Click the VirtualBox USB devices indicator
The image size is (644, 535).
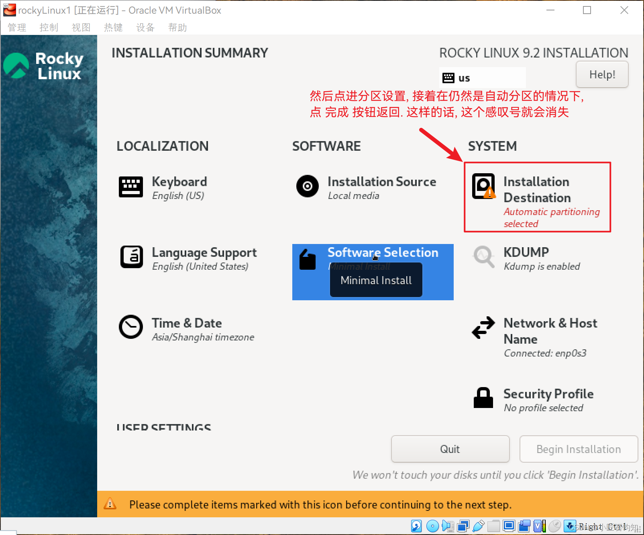(x=478, y=526)
